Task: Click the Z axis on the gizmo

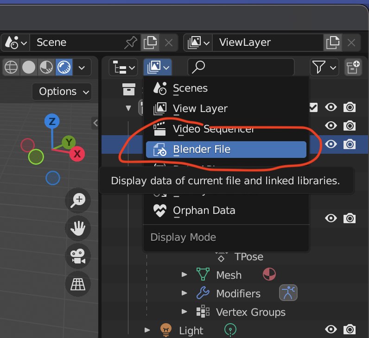Action: click(x=52, y=121)
